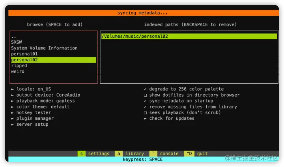
Task: Enable show dotfiles in directory browser
Action: pos(192,95)
